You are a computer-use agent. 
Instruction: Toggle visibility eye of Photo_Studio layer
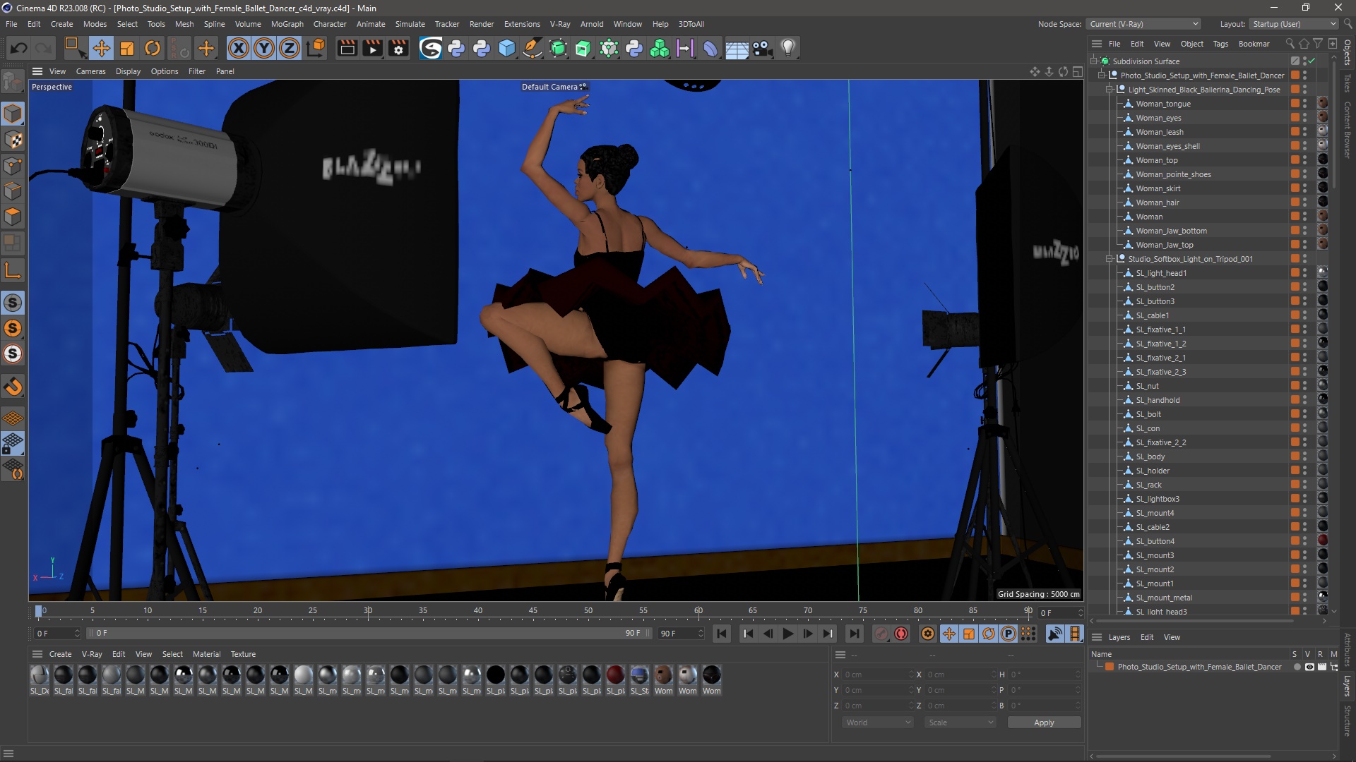(x=1309, y=667)
